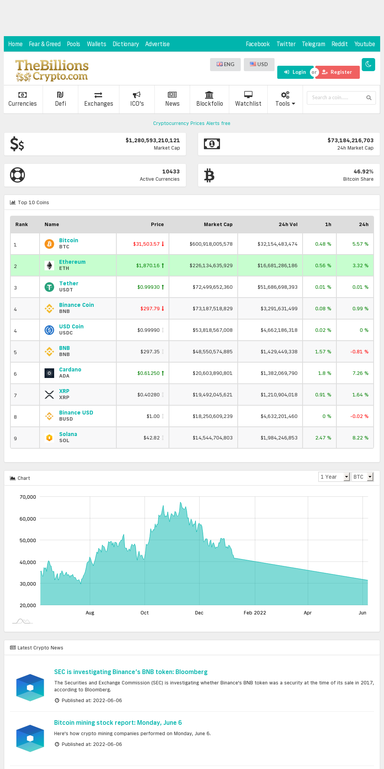
Task: Open Telegram link
Action: [x=313, y=44]
